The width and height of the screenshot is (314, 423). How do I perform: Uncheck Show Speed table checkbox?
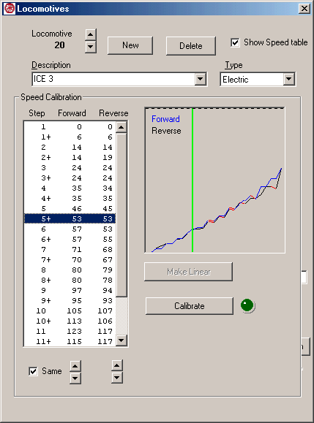point(235,42)
